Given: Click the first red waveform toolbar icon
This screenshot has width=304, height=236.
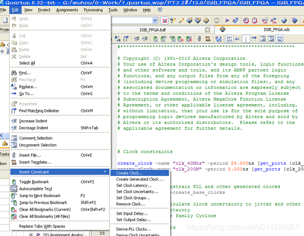Looking at the screenshot, I should (265, 20).
